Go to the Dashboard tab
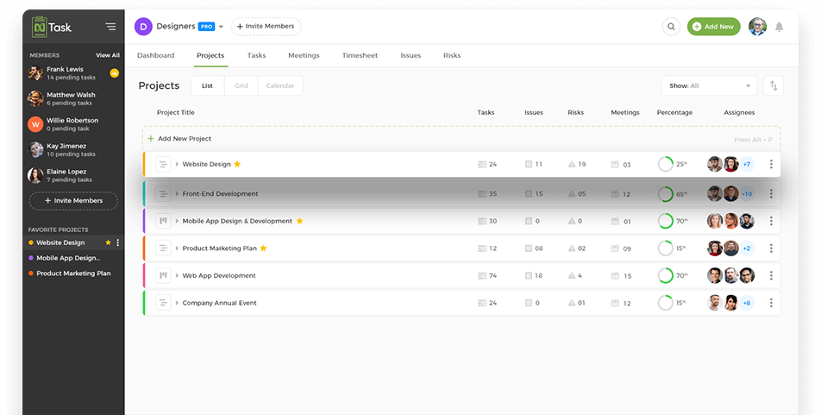 [x=155, y=55]
